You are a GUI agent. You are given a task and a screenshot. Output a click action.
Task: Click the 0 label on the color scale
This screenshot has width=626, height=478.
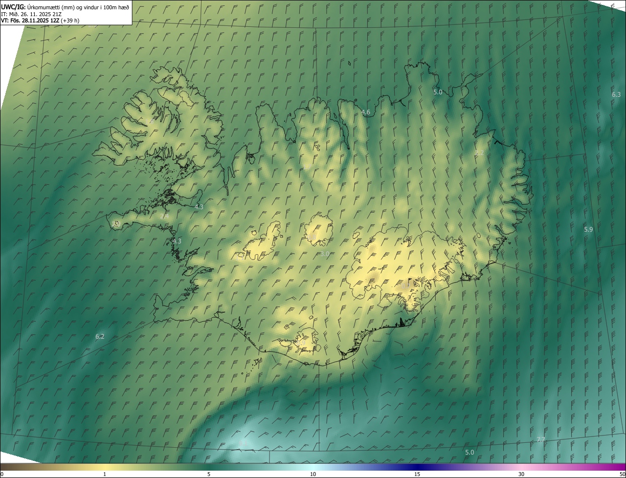tap(2, 474)
